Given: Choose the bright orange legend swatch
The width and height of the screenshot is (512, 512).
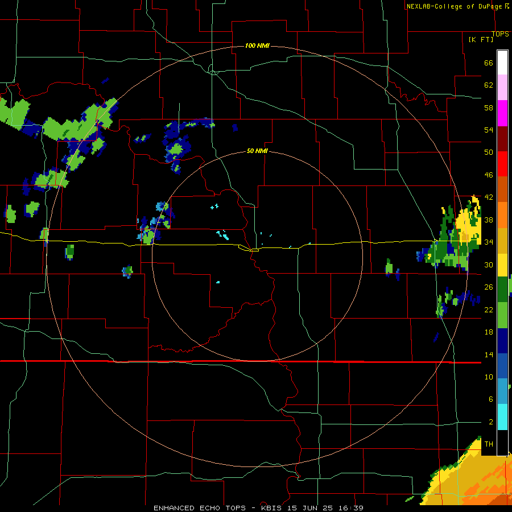Looking at the screenshot, I should tap(502, 215).
